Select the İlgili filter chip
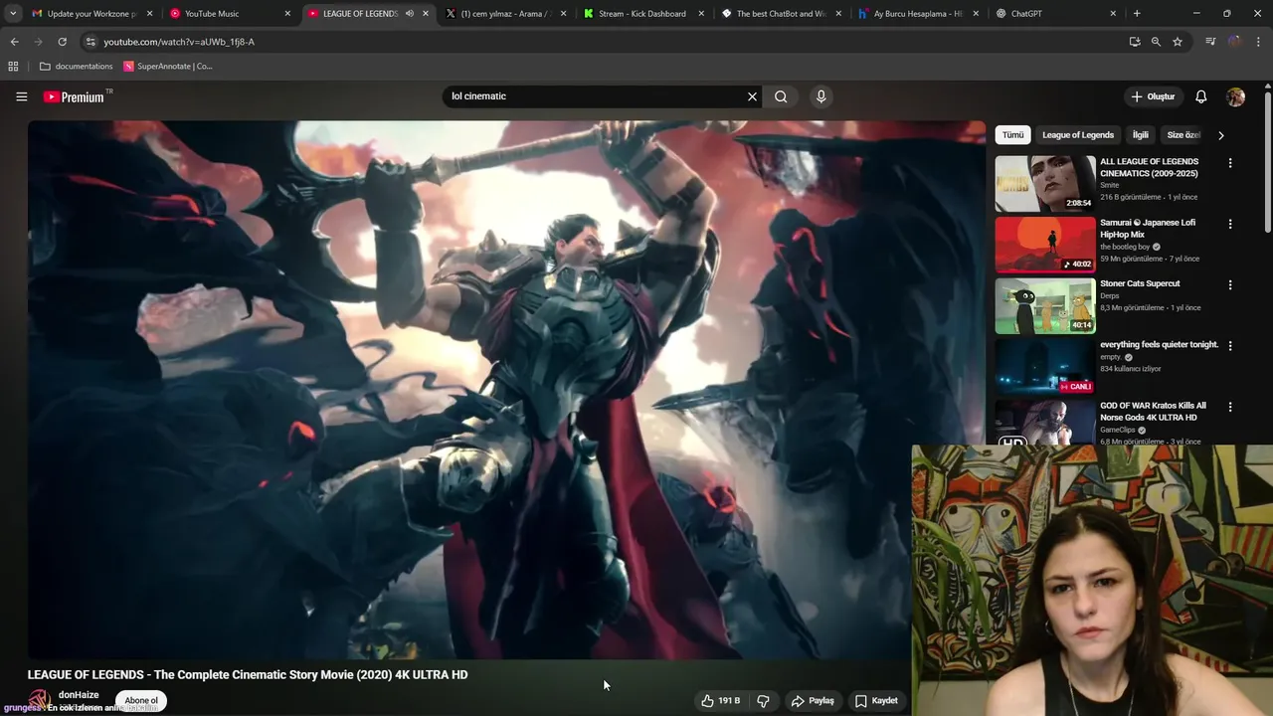1273x716 pixels. [x=1140, y=135]
